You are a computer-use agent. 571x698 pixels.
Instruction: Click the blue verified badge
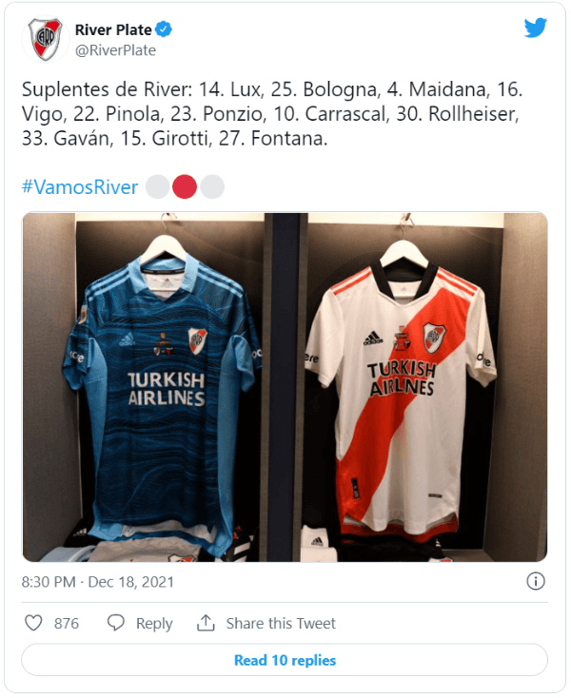[164, 29]
